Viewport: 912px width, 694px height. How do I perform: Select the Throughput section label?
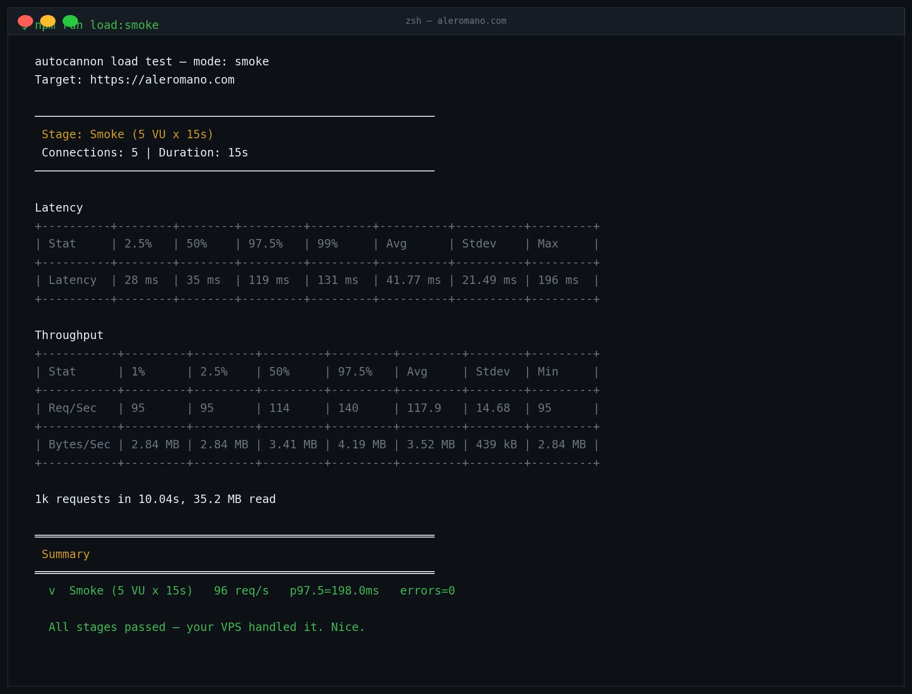69,335
